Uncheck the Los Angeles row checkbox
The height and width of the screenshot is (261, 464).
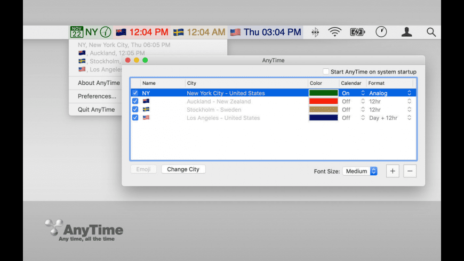(x=135, y=118)
